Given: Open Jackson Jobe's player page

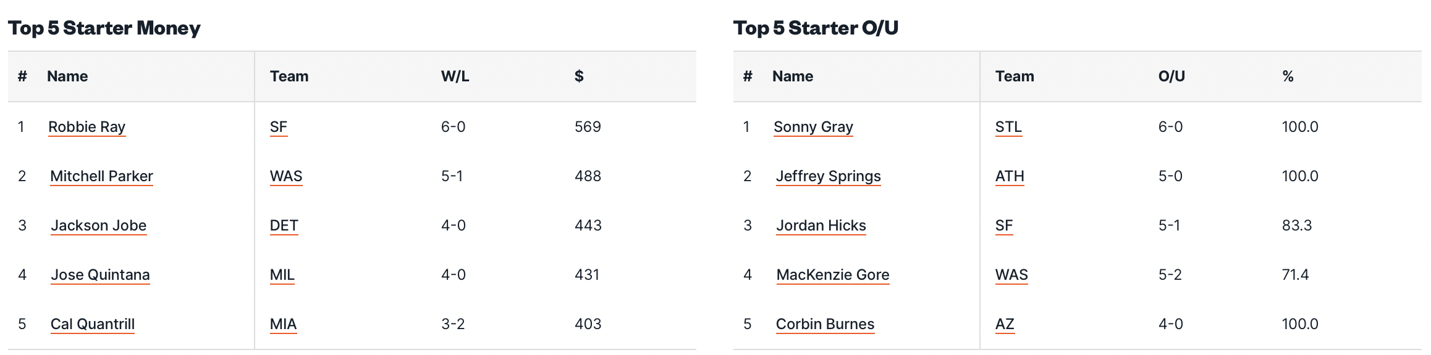Looking at the screenshot, I should coord(98,226).
